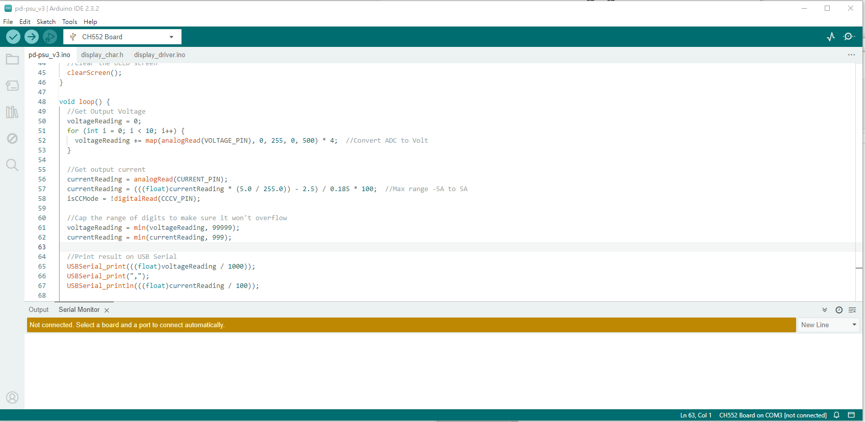Viewport: 865px width, 422px height.
Task: Toggle autoscroll in Serial Monitor
Action: [x=825, y=310]
